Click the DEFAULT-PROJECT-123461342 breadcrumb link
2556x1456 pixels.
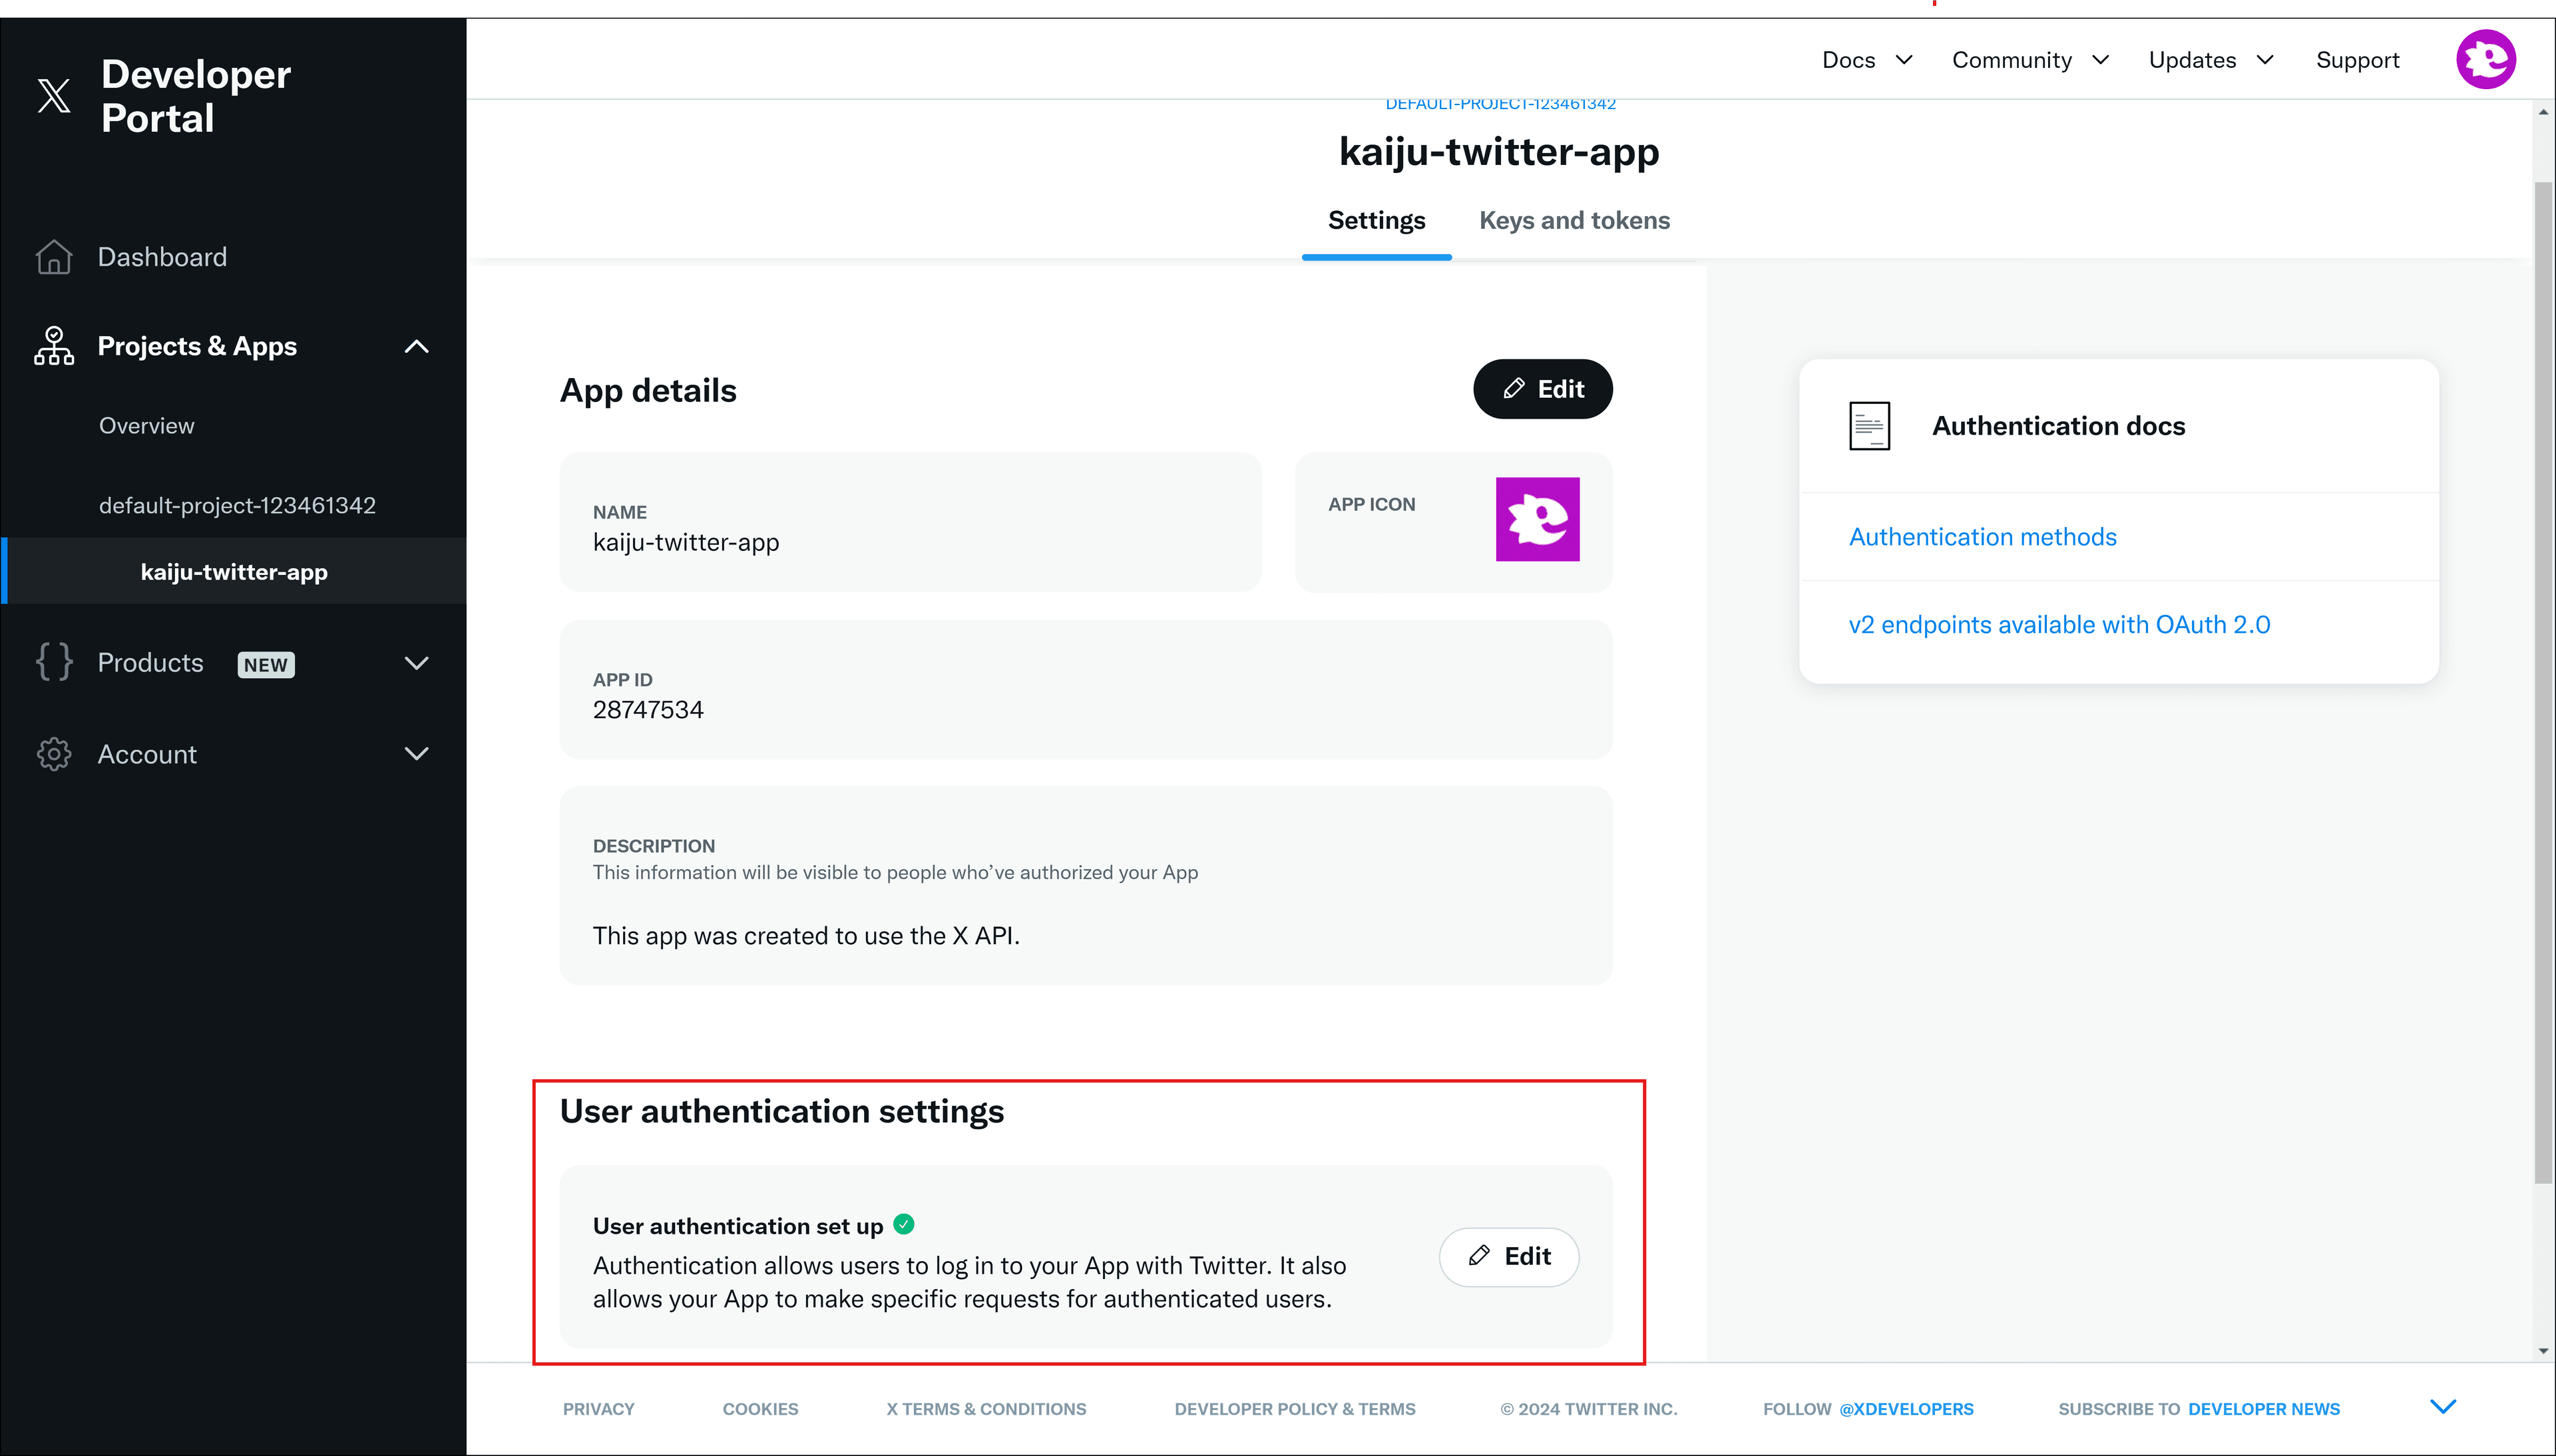click(x=1500, y=104)
